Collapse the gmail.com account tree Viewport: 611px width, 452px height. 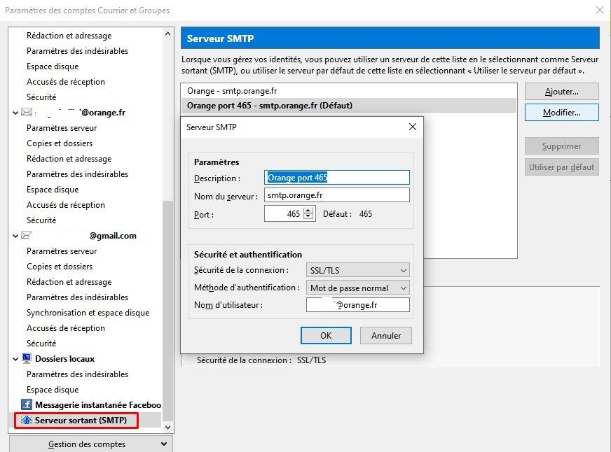[15, 236]
